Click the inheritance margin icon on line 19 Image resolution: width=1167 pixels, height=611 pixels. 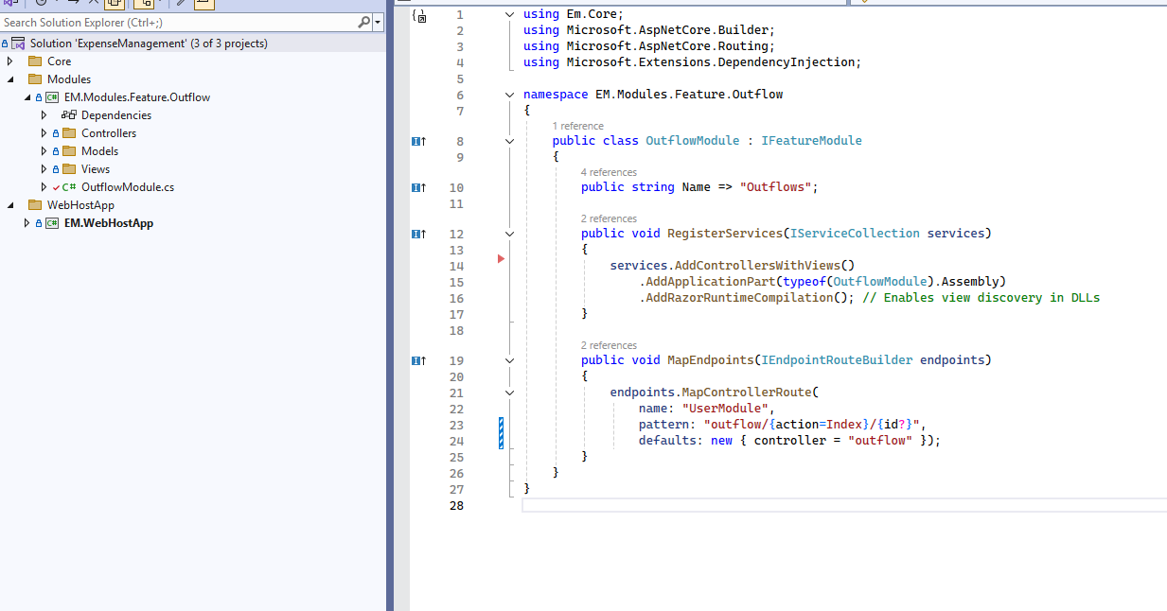pos(418,360)
